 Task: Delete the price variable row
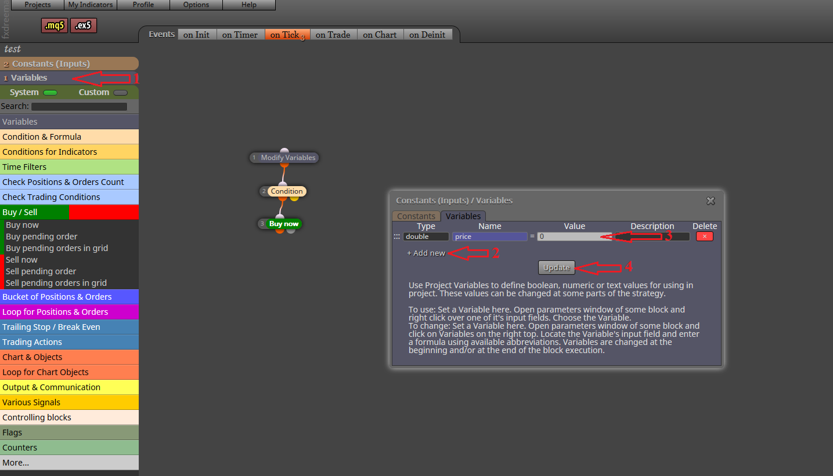point(704,237)
